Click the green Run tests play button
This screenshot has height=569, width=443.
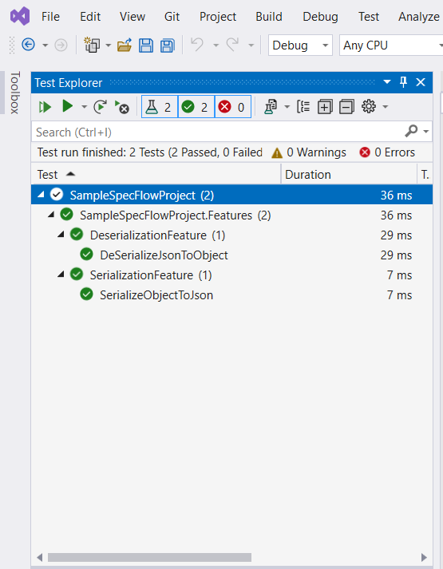click(68, 107)
